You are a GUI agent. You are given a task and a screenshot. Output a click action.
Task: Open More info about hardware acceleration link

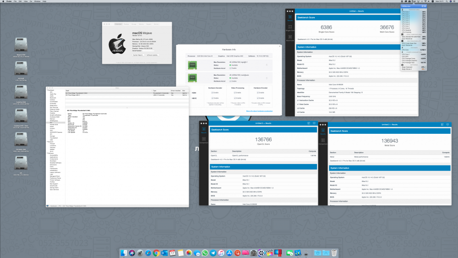(259, 111)
